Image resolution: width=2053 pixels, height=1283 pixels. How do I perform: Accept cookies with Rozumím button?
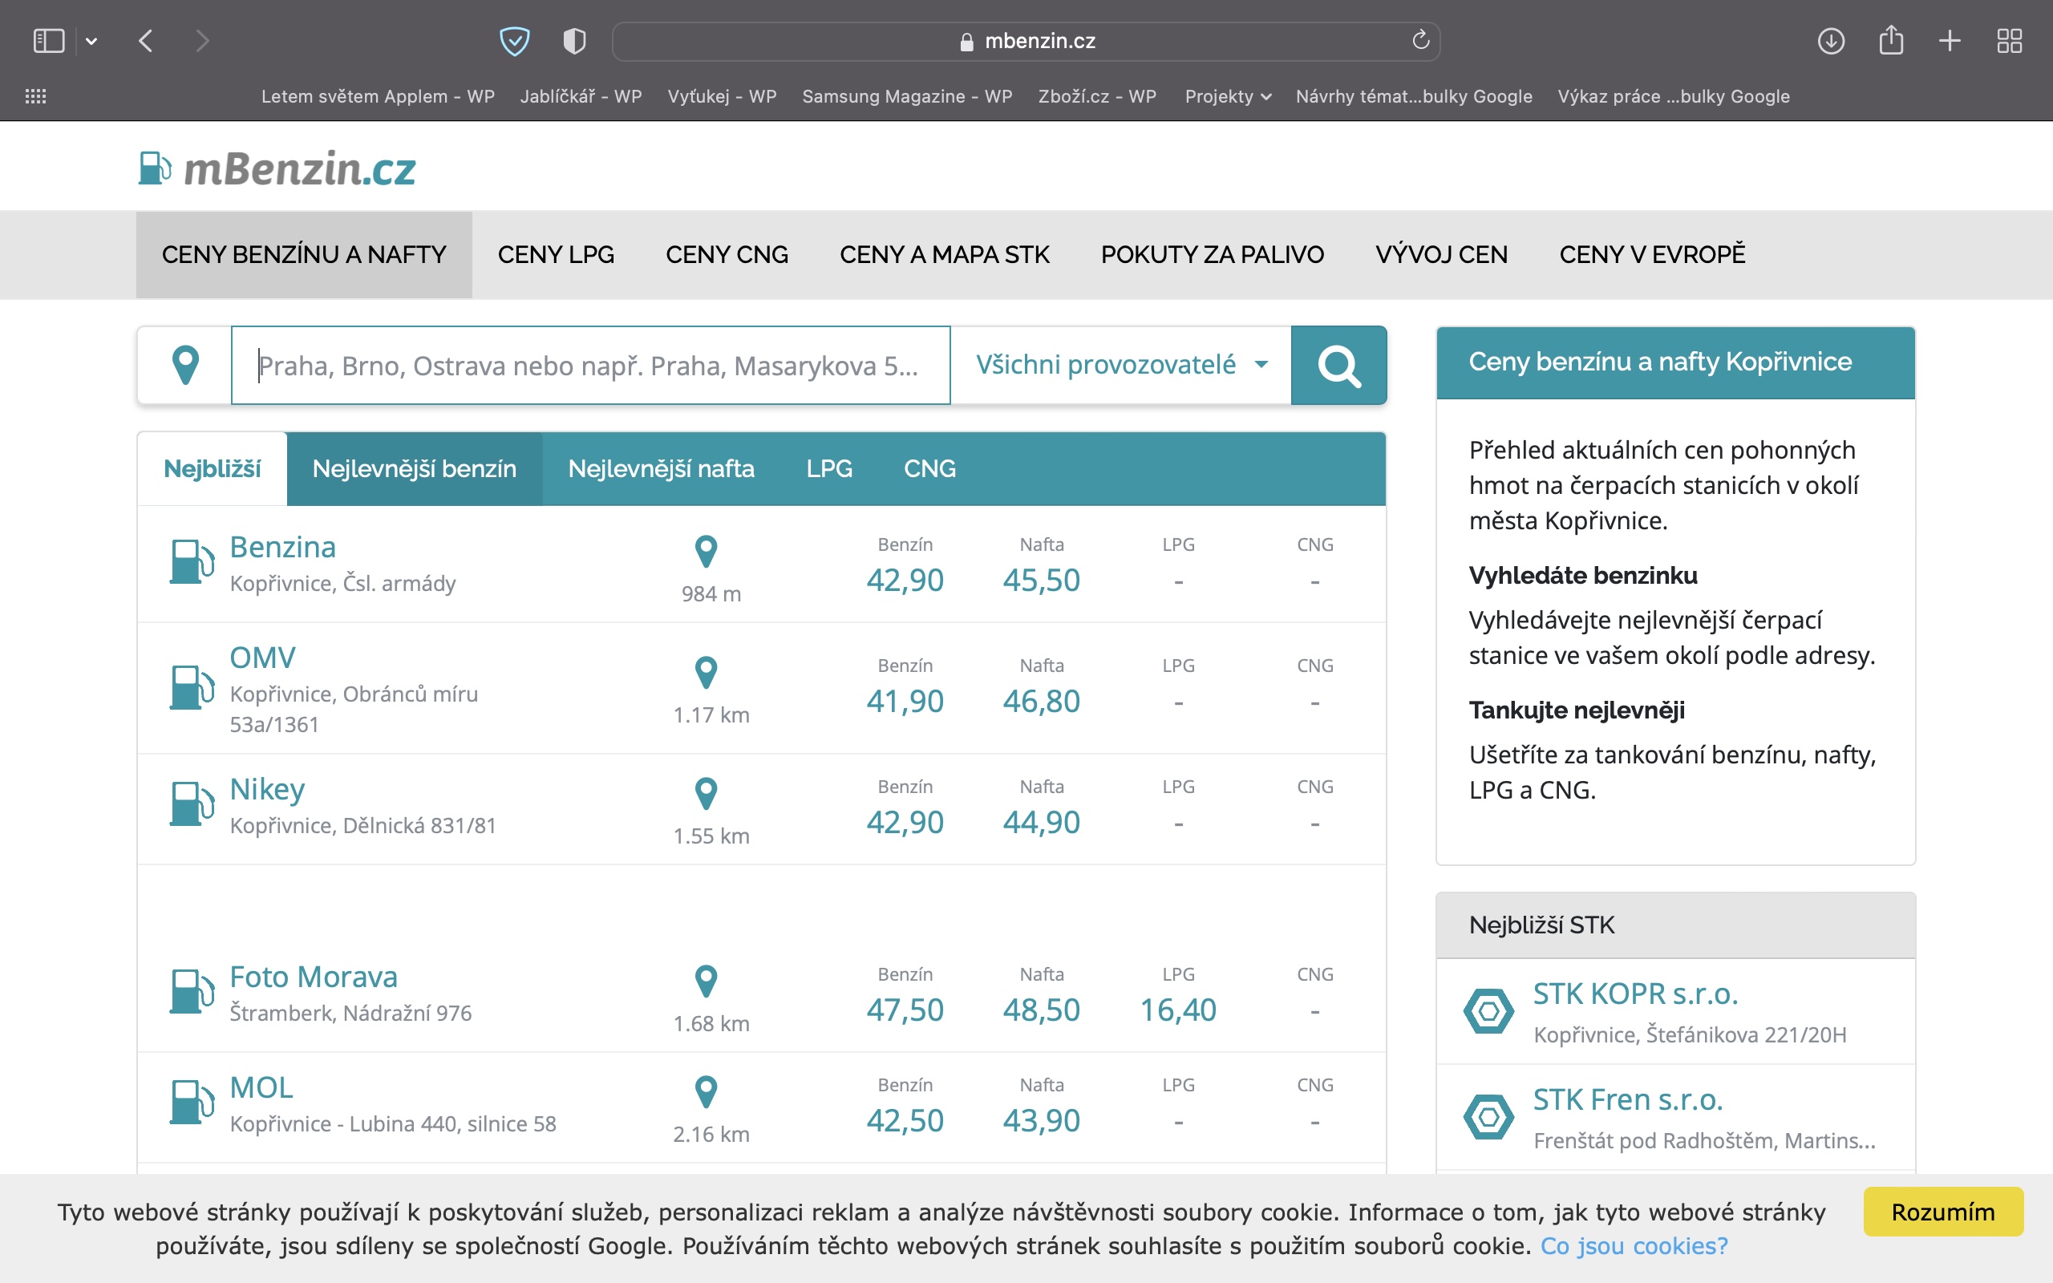(1942, 1212)
